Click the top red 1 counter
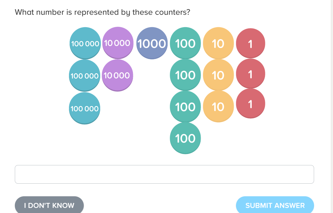The height and width of the screenshot is (213, 333). (x=250, y=43)
